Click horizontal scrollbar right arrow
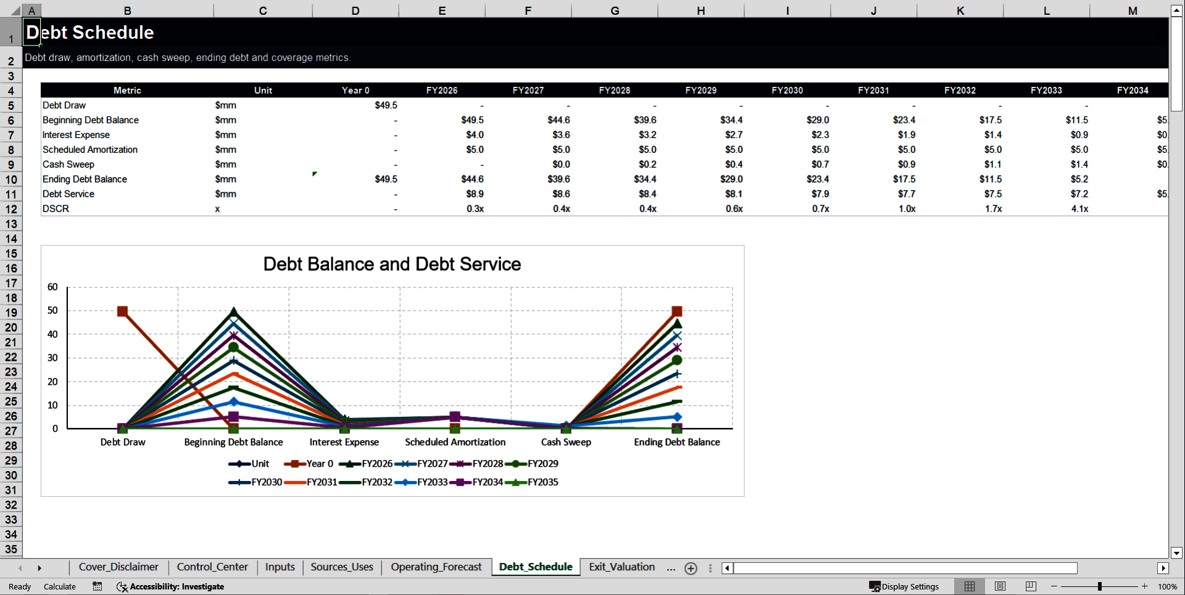1185x595 pixels. (x=1163, y=568)
